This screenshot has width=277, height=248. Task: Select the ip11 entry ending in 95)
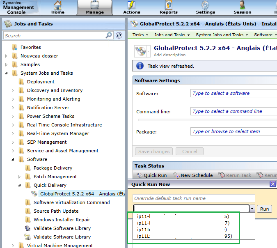[194, 236]
